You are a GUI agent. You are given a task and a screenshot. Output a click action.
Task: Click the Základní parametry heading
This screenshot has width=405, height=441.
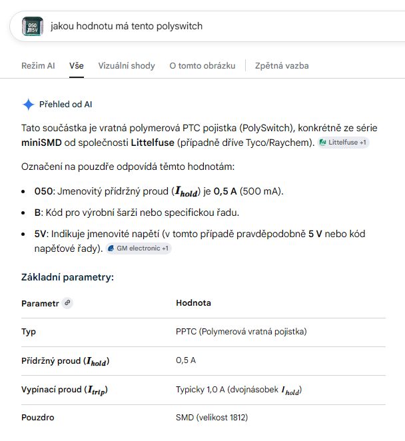pyautogui.click(x=67, y=277)
